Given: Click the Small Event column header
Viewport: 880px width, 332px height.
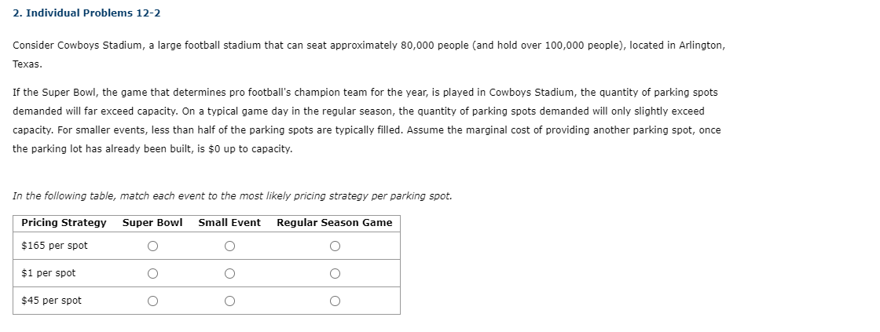Looking at the screenshot, I should click(229, 223).
